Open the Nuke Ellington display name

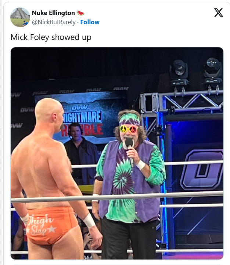tap(53, 13)
